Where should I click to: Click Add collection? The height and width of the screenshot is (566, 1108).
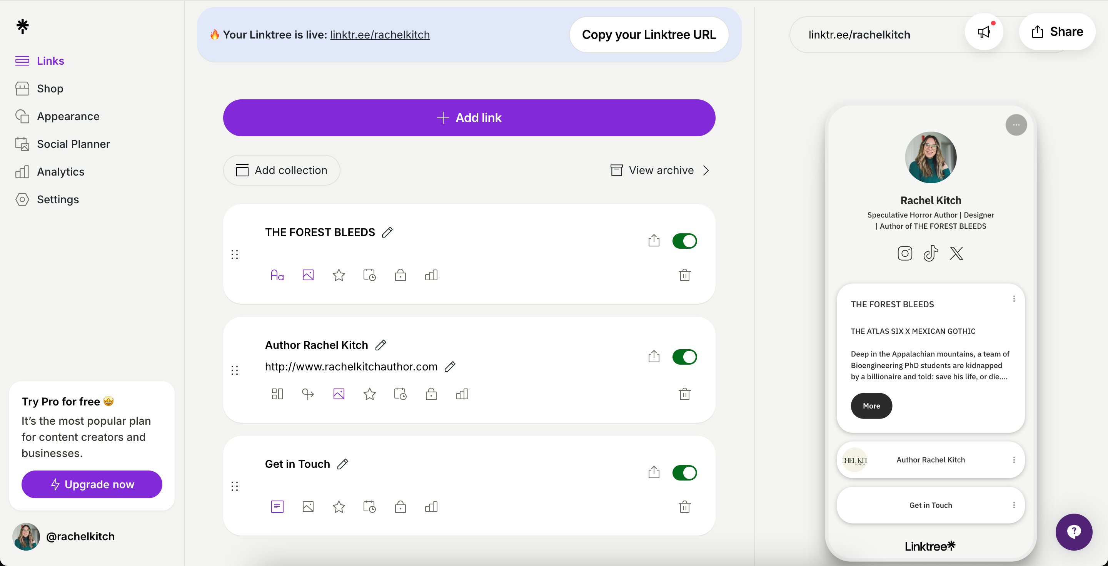coord(282,170)
